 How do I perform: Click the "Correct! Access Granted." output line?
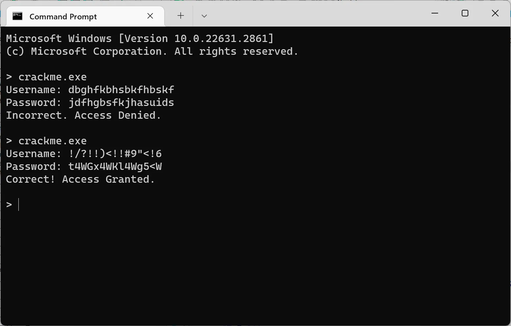(80, 179)
